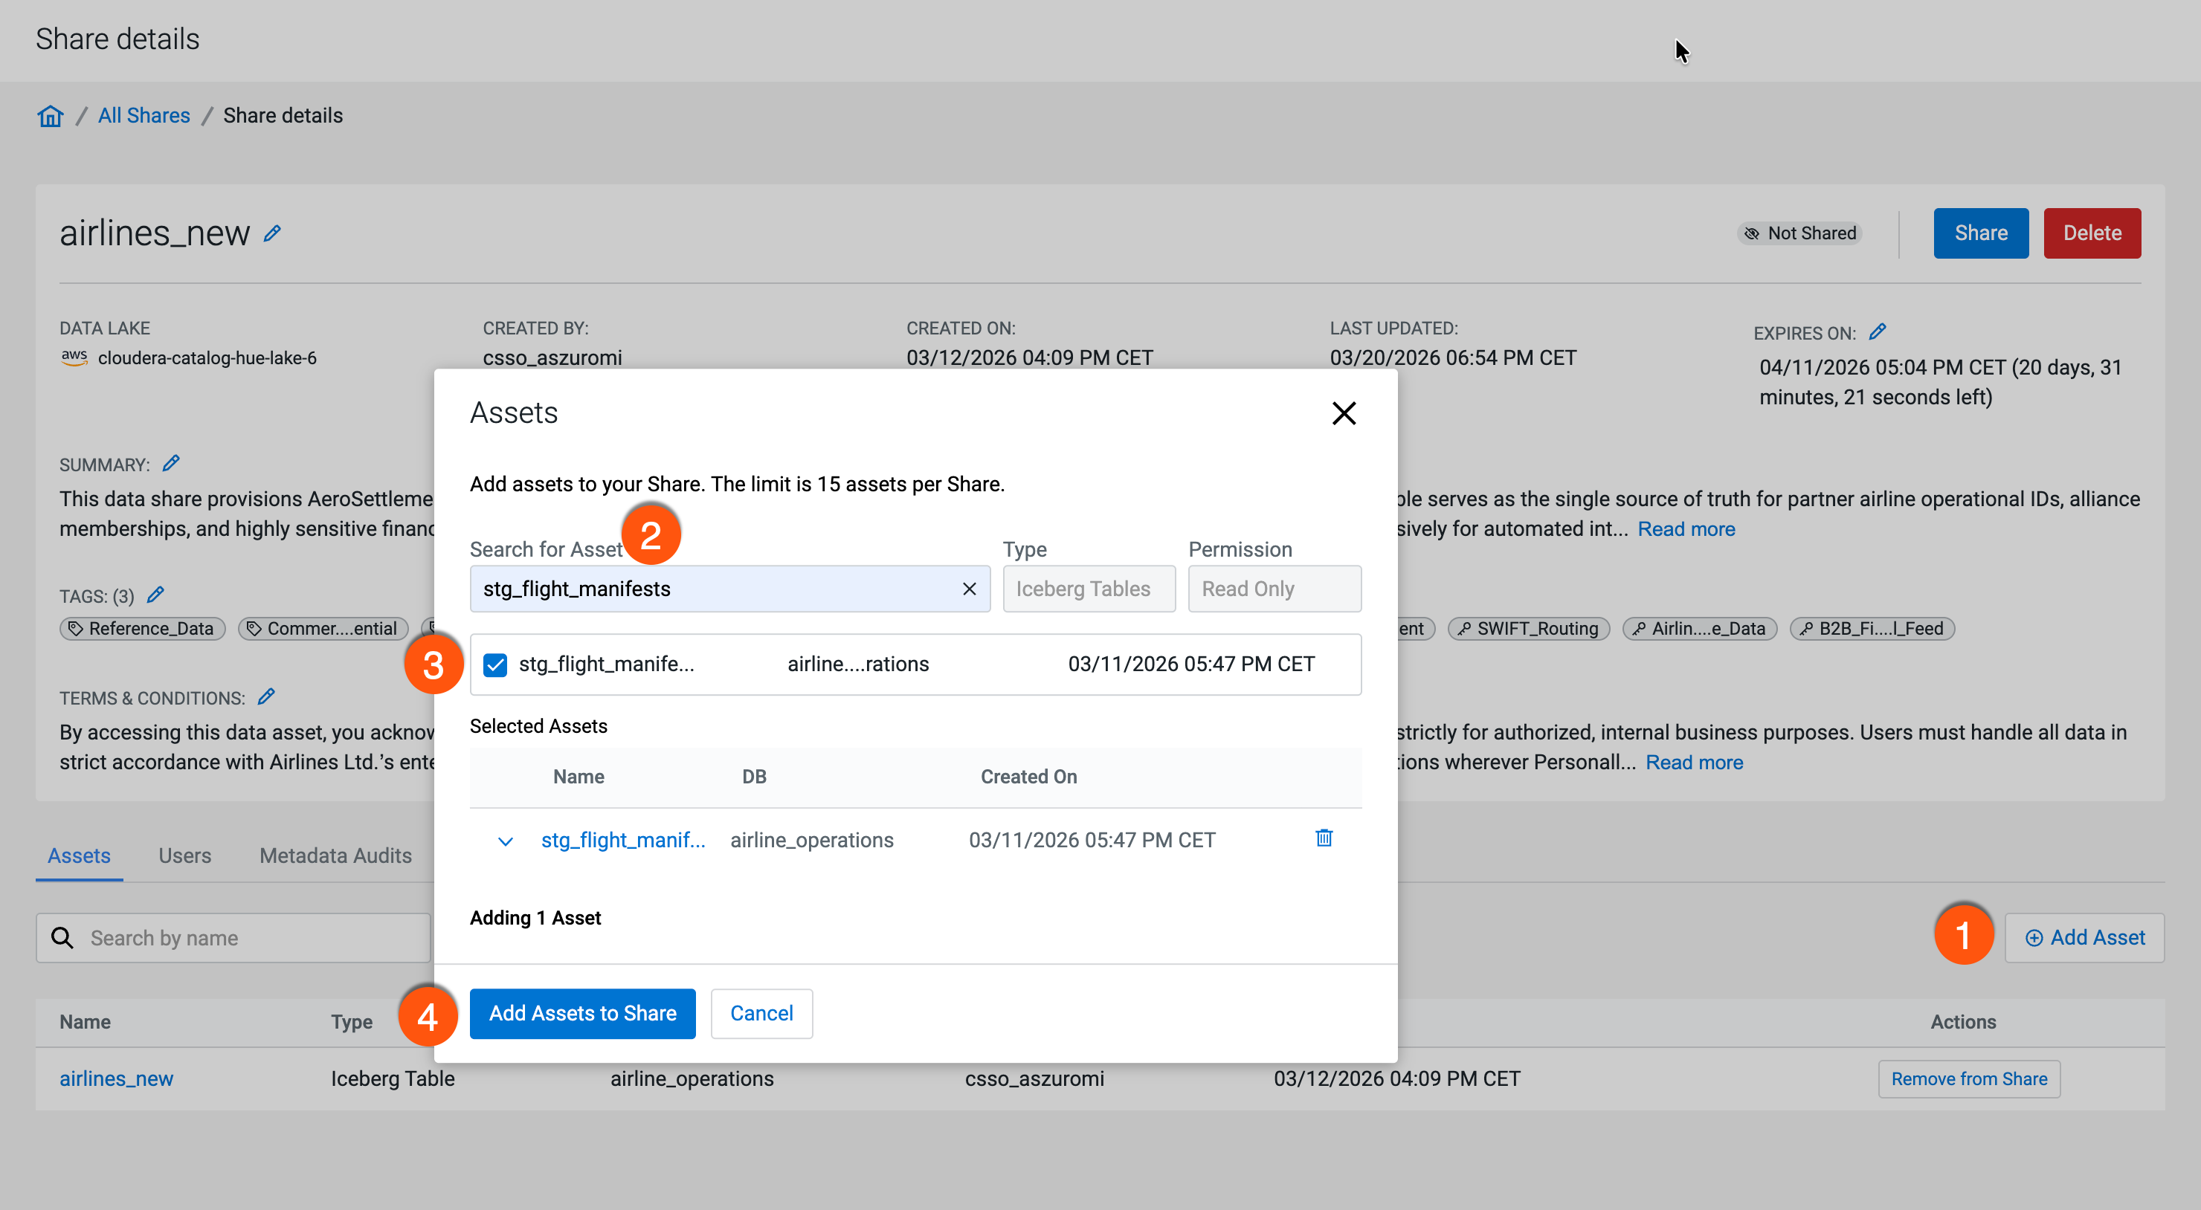
Task: Open the Permission Read Only dropdown
Action: pos(1274,589)
